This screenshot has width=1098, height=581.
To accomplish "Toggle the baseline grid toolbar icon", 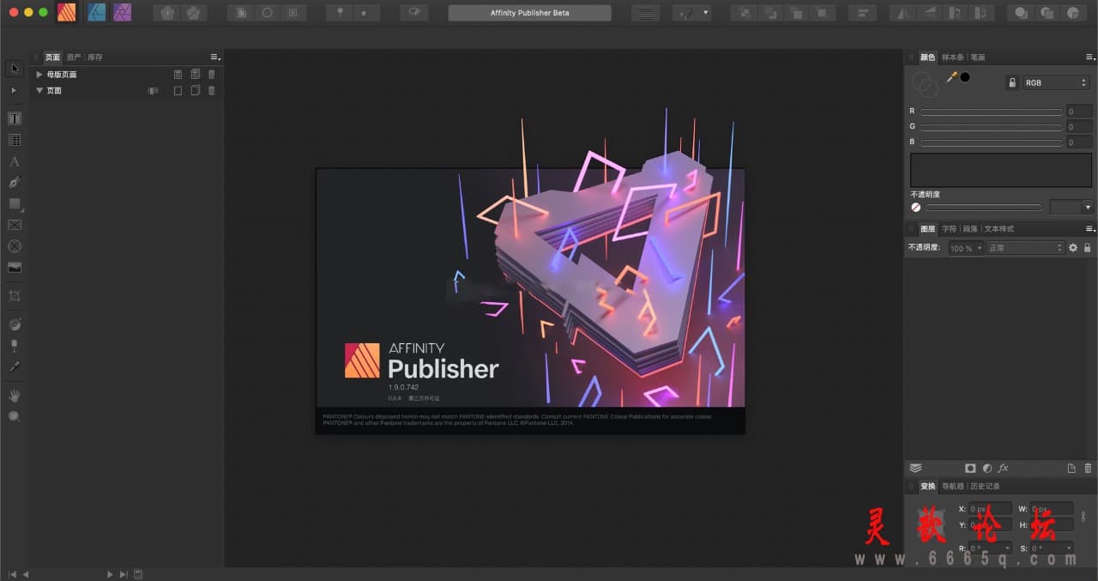I will pyautogui.click(x=645, y=13).
